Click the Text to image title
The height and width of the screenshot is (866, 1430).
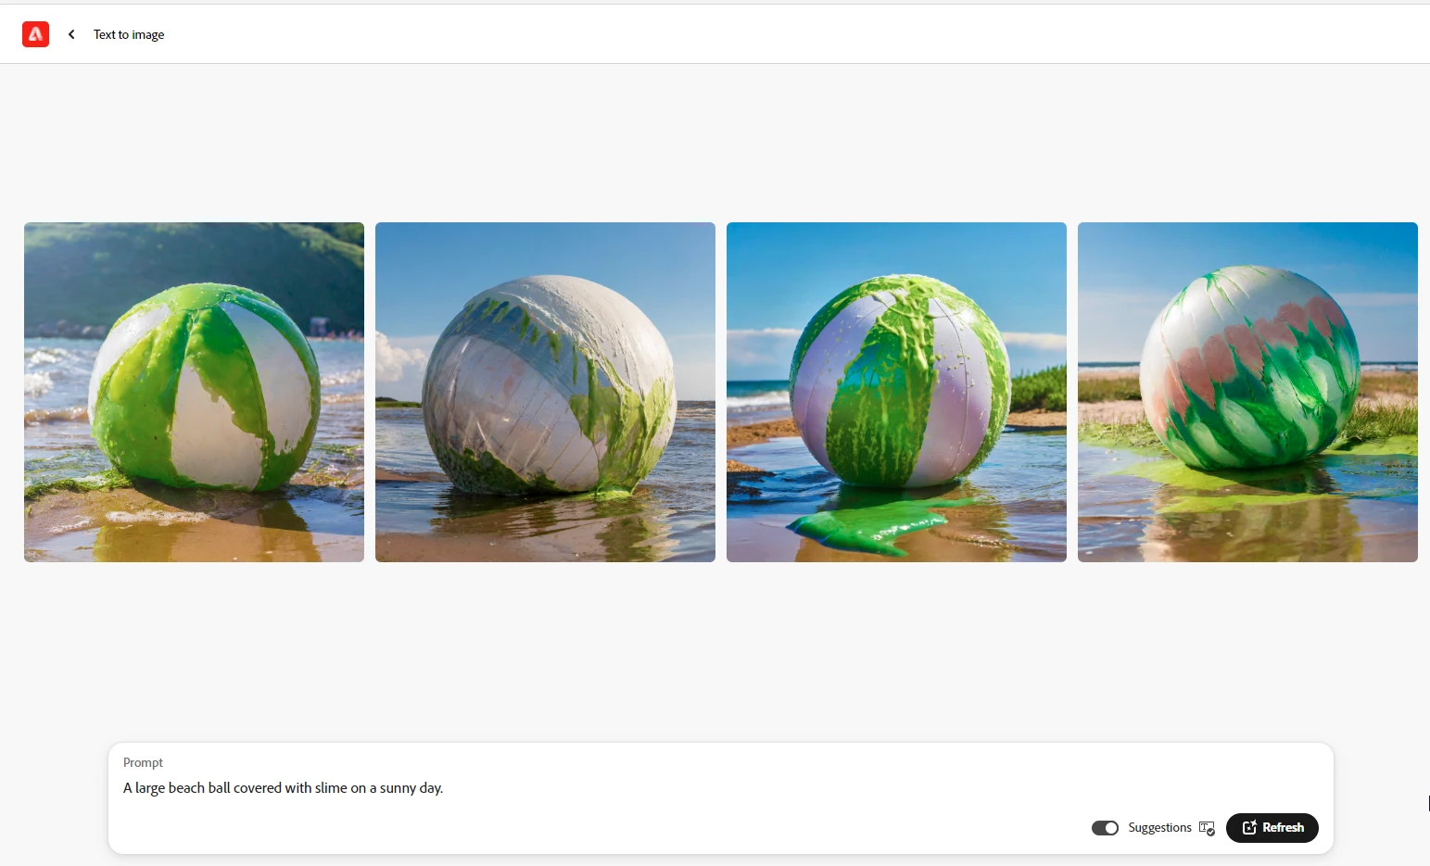(x=129, y=34)
